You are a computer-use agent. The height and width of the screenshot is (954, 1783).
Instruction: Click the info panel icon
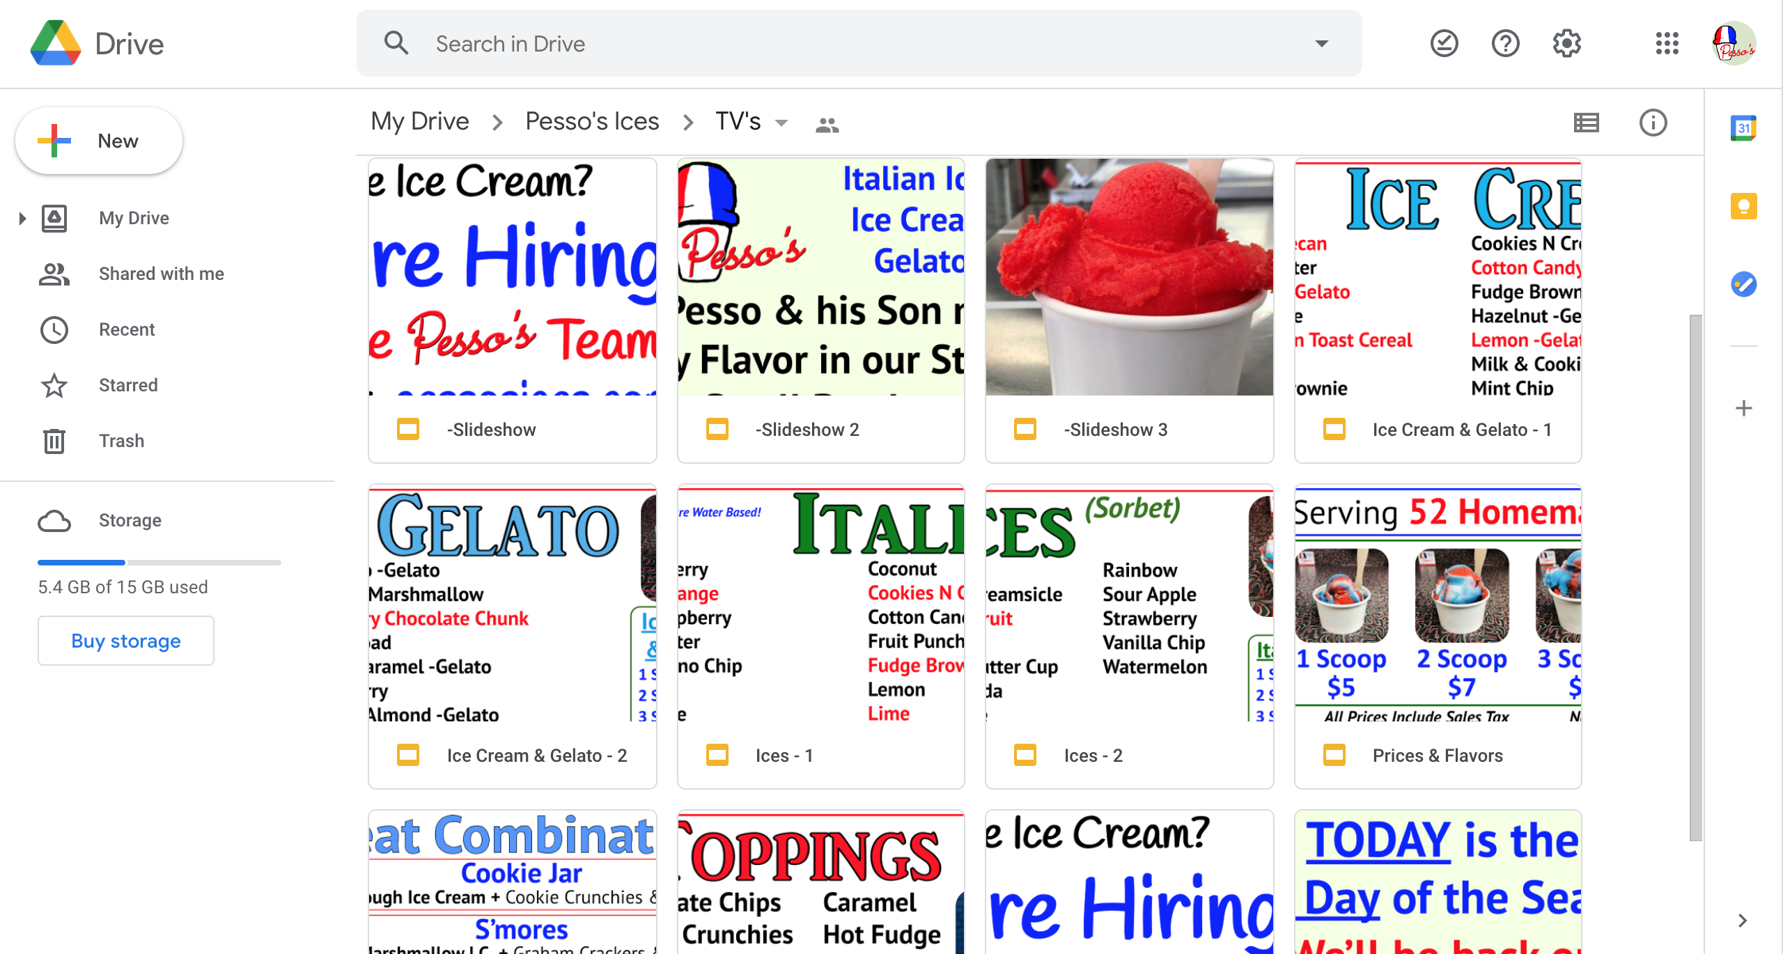click(x=1652, y=121)
